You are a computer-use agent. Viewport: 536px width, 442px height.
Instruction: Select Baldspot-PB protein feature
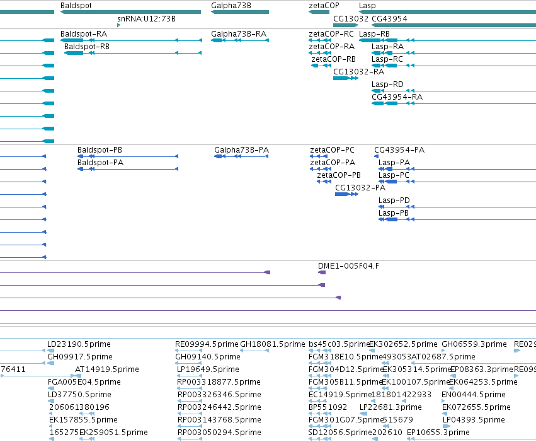pos(128,156)
